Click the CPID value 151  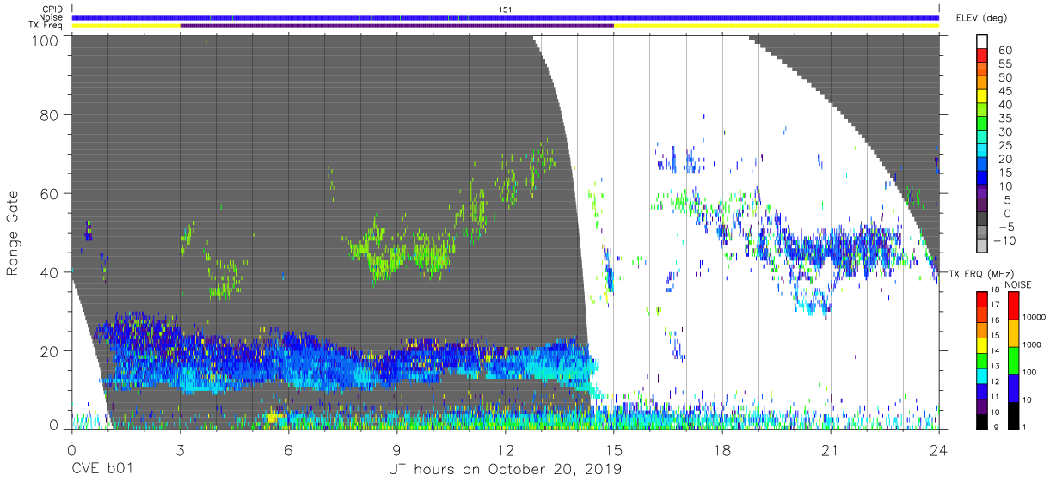[x=506, y=9]
